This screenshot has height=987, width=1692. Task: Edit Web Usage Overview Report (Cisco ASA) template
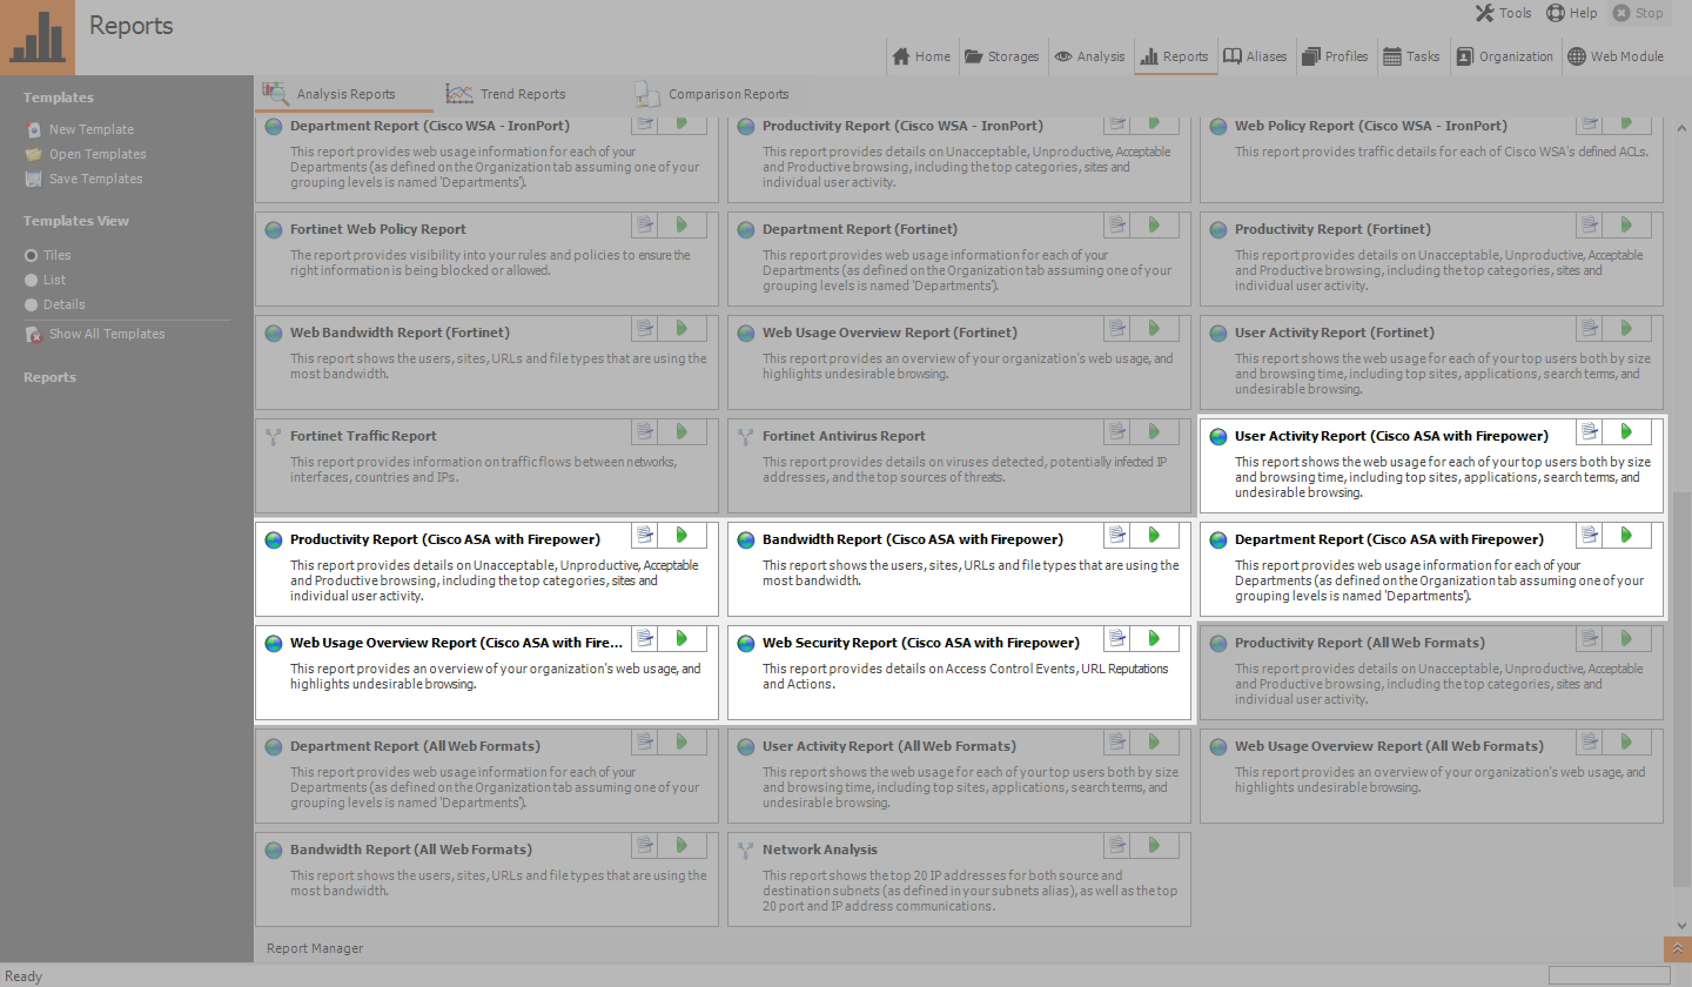(644, 639)
